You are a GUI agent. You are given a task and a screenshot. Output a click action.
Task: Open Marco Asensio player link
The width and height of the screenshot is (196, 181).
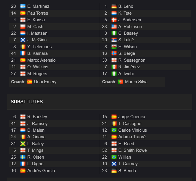click(x=41, y=60)
